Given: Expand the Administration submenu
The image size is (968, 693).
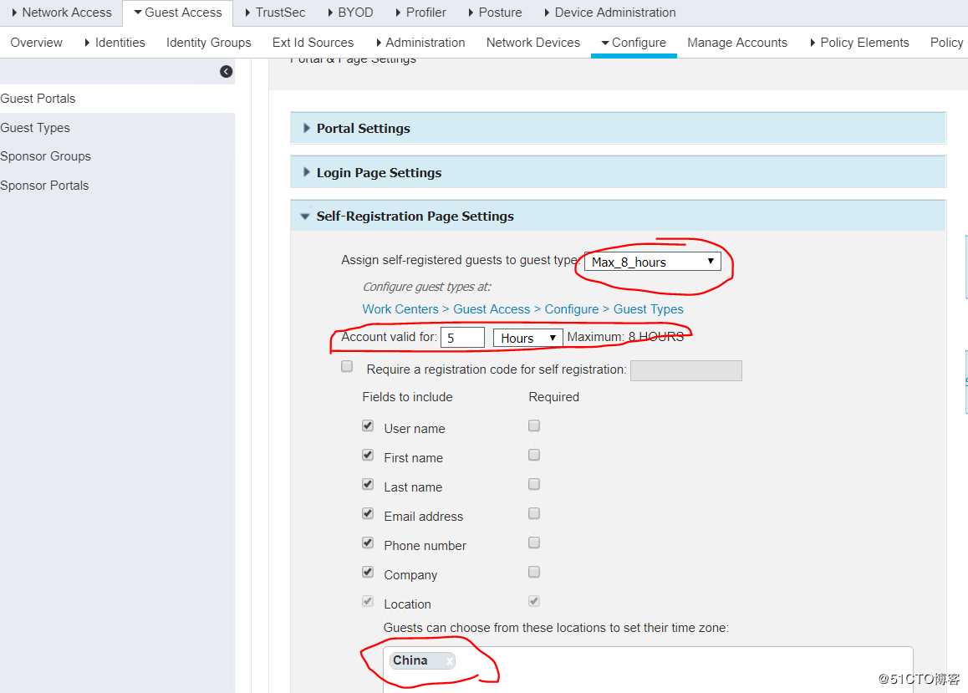Looking at the screenshot, I should pyautogui.click(x=420, y=43).
